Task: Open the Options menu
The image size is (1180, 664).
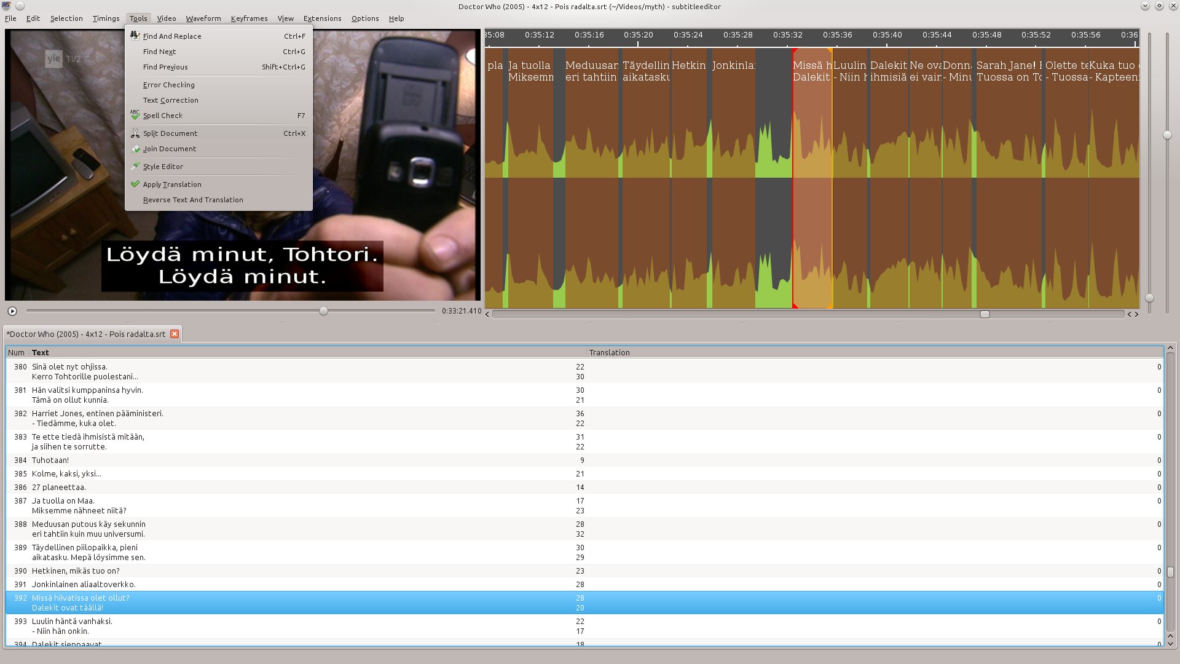Action: click(365, 18)
